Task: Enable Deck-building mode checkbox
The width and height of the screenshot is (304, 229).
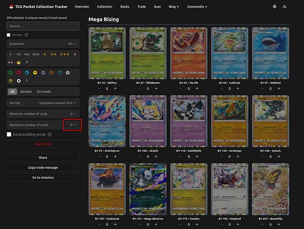Action: click(x=9, y=135)
